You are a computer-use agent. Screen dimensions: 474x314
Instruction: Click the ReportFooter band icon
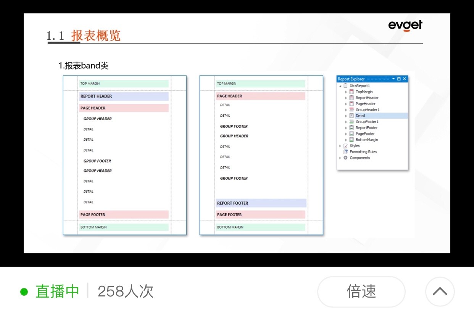[351, 128]
